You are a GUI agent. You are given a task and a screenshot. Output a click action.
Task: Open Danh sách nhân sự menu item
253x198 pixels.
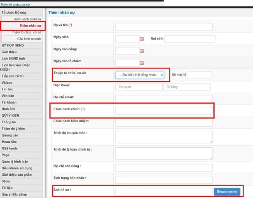(28, 19)
